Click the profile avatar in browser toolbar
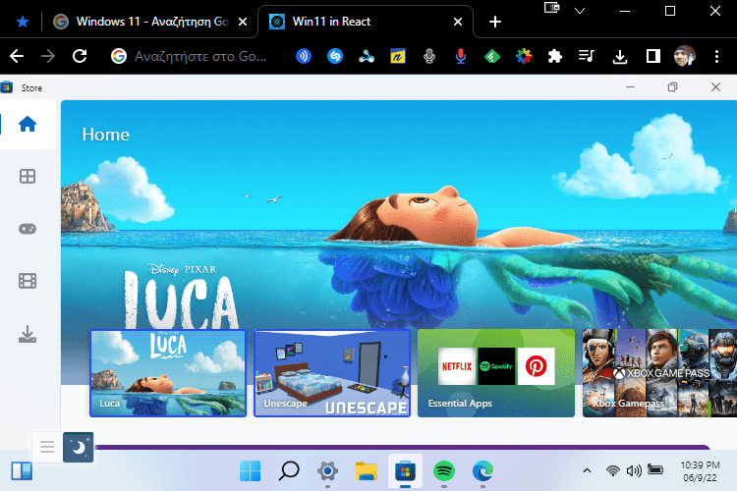737x491 pixels. (x=684, y=56)
